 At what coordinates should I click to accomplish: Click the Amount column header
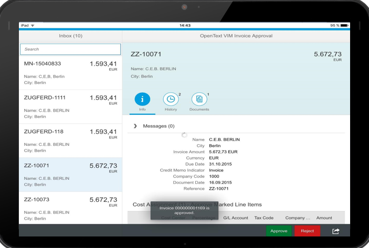point(324,218)
